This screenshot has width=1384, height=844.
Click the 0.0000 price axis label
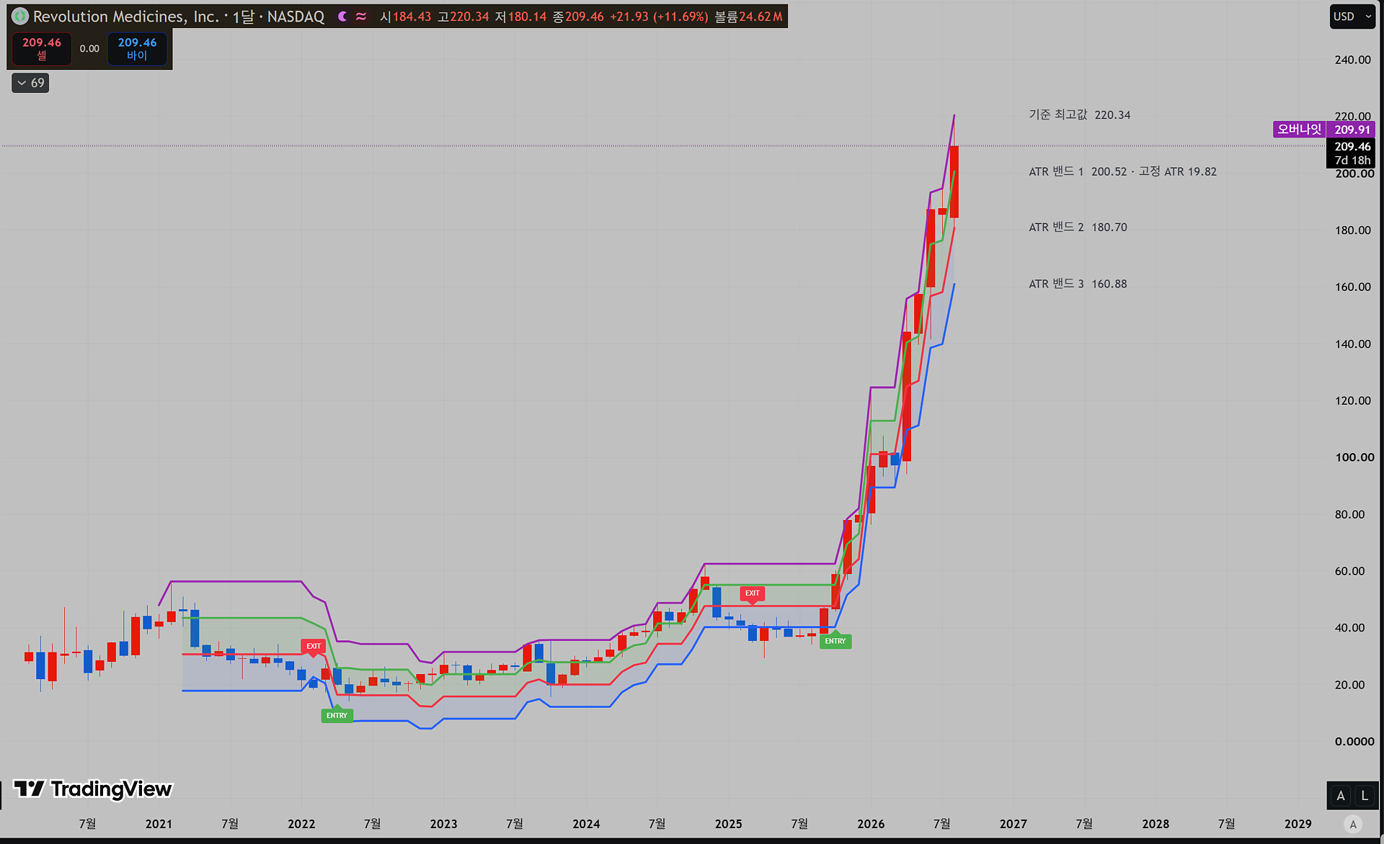click(x=1354, y=742)
